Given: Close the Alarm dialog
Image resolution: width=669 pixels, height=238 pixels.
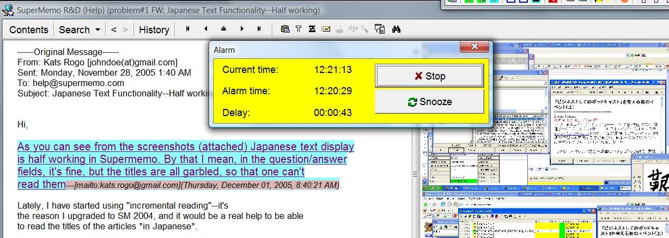Looking at the screenshot, I should click(474, 47).
